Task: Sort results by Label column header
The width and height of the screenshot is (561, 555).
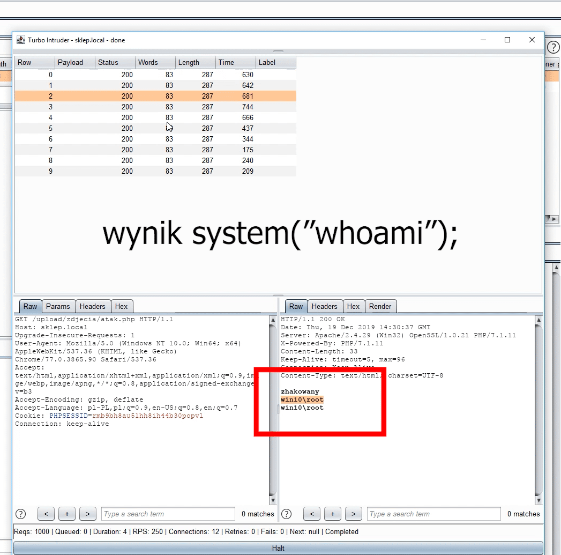Action: 276,62
